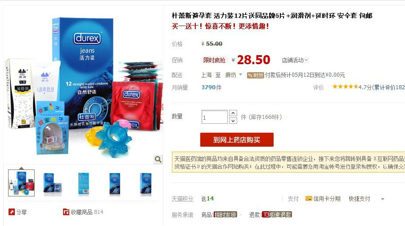405x226 pixels.
Task: Decrease quantity with the down arrow
Action: tap(233, 121)
